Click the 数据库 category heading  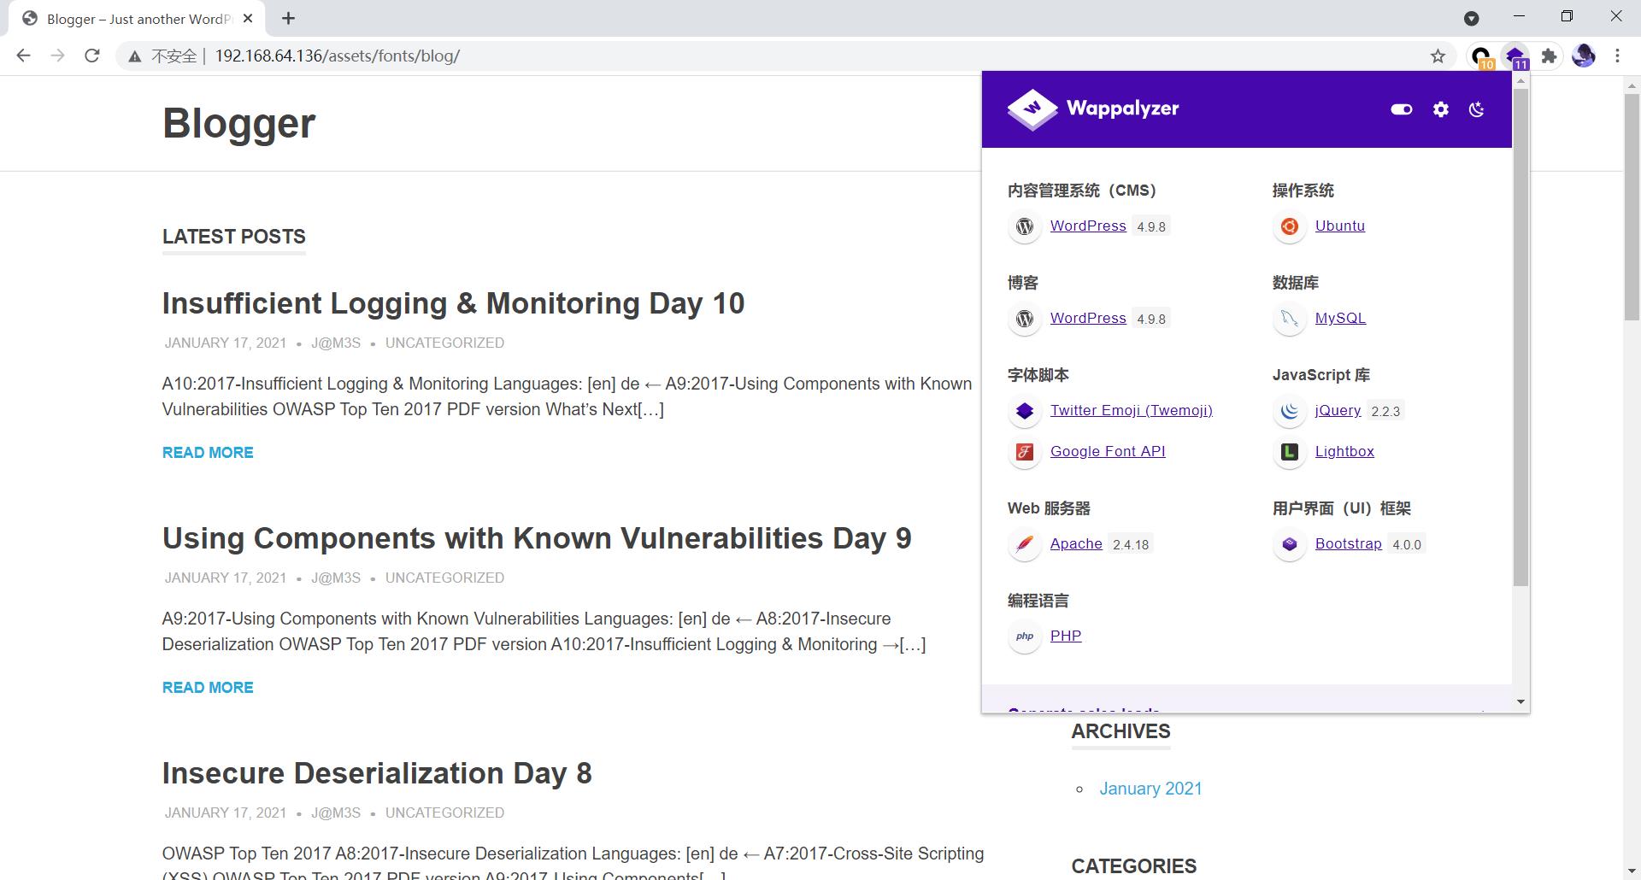click(1295, 283)
